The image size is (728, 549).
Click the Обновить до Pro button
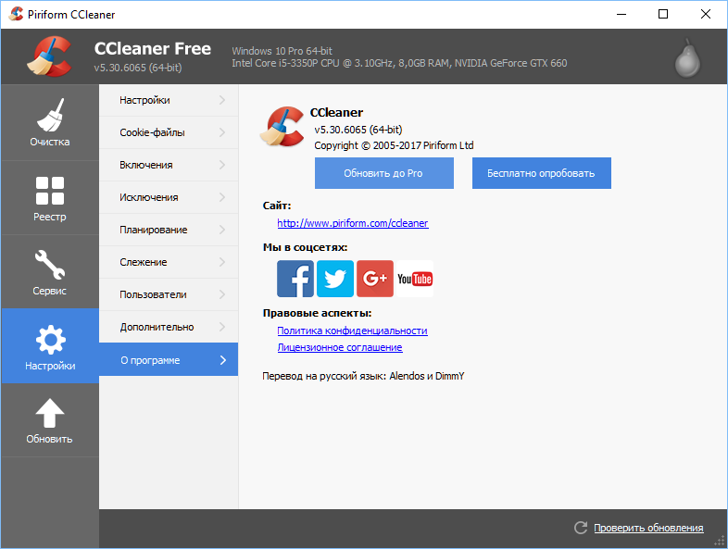pyautogui.click(x=383, y=173)
